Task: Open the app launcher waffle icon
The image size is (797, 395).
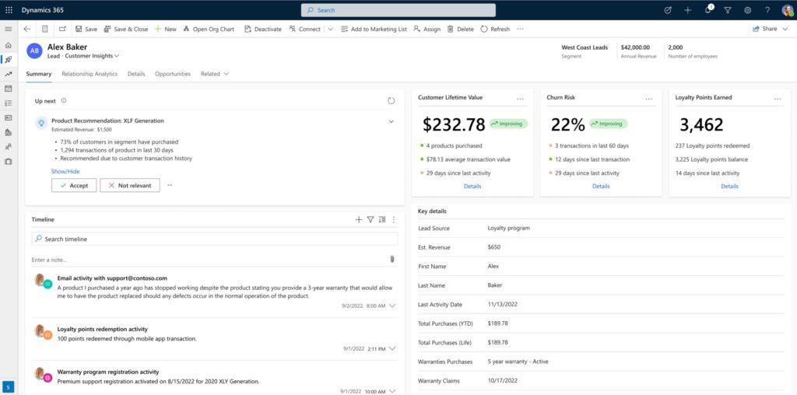Action: (x=9, y=10)
